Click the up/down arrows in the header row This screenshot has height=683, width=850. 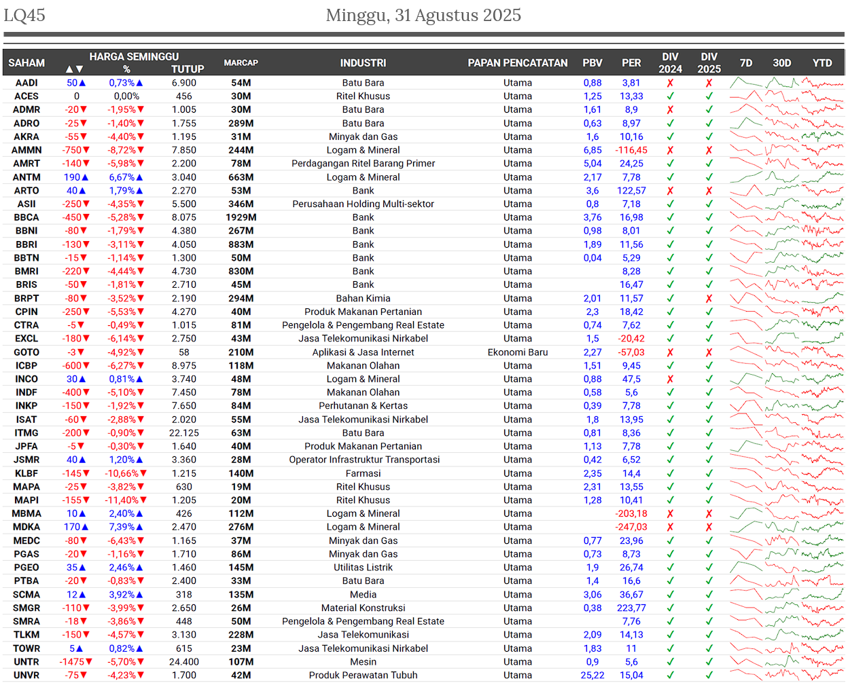(x=75, y=69)
